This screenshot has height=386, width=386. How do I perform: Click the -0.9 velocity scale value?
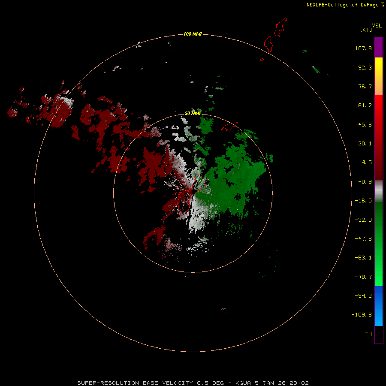pos(365,182)
